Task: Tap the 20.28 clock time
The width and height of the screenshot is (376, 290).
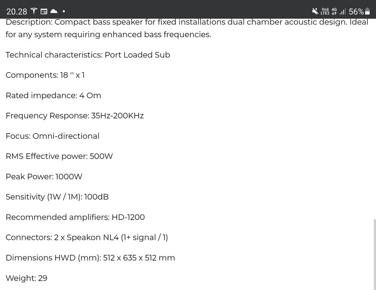Action: tap(17, 12)
